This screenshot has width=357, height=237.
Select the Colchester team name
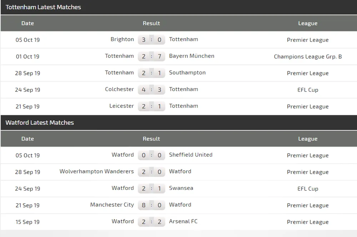pos(119,89)
